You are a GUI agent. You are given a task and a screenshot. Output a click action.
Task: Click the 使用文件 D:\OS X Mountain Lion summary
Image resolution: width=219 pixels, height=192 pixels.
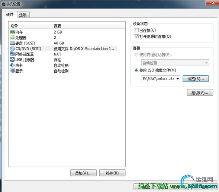point(84,48)
